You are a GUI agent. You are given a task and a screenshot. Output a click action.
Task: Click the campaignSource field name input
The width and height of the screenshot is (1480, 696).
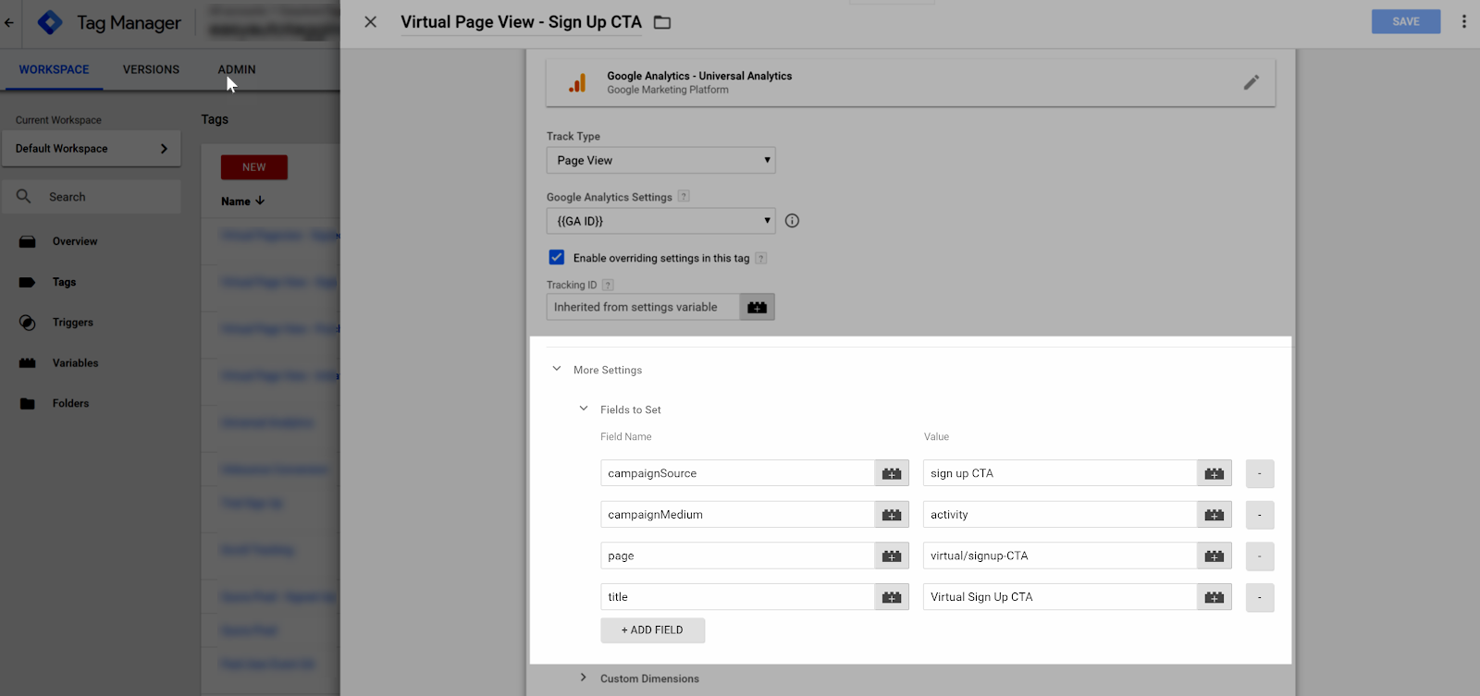(737, 473)
